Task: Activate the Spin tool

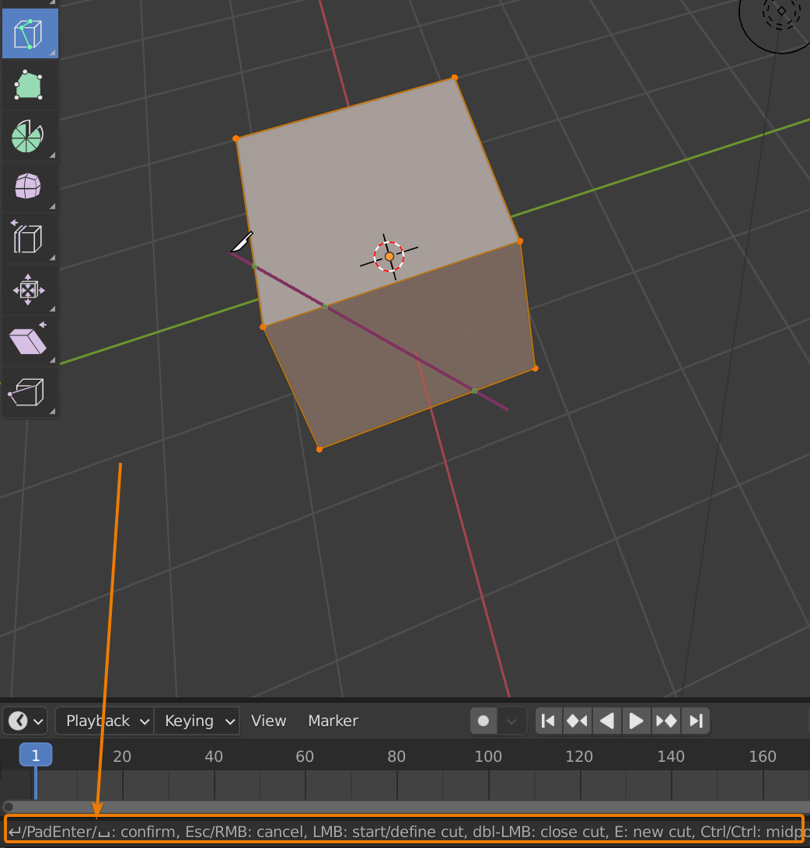Action: pos(29,136)
